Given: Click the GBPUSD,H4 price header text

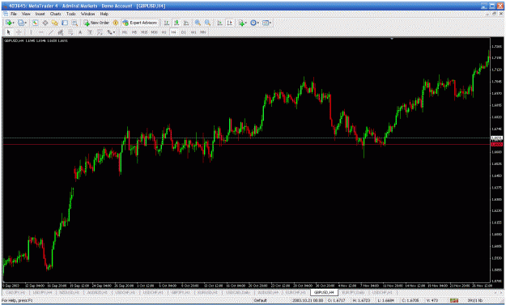Looking at the screenshot, I should tap(36, 40).
